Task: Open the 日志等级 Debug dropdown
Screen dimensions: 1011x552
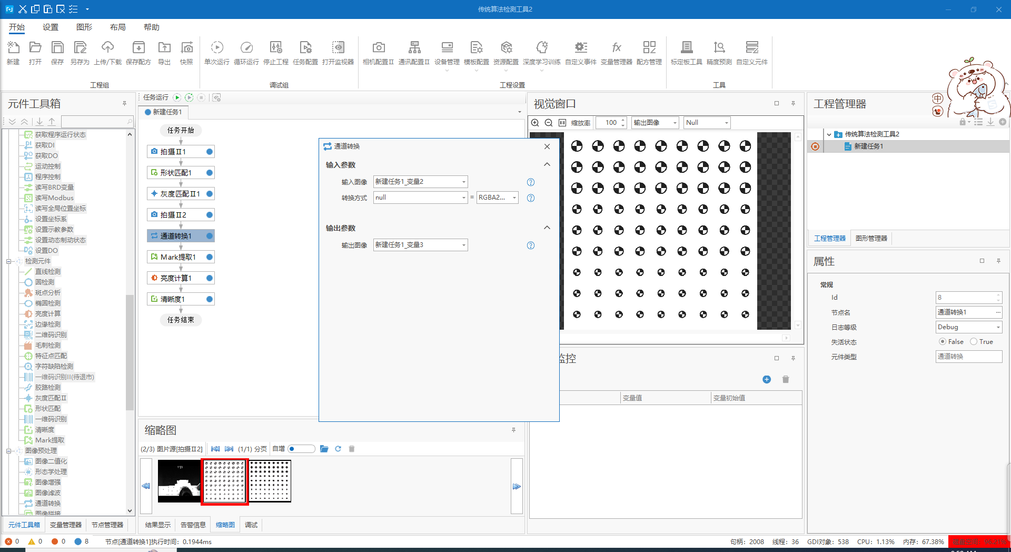Action: (x=969, y=327)
